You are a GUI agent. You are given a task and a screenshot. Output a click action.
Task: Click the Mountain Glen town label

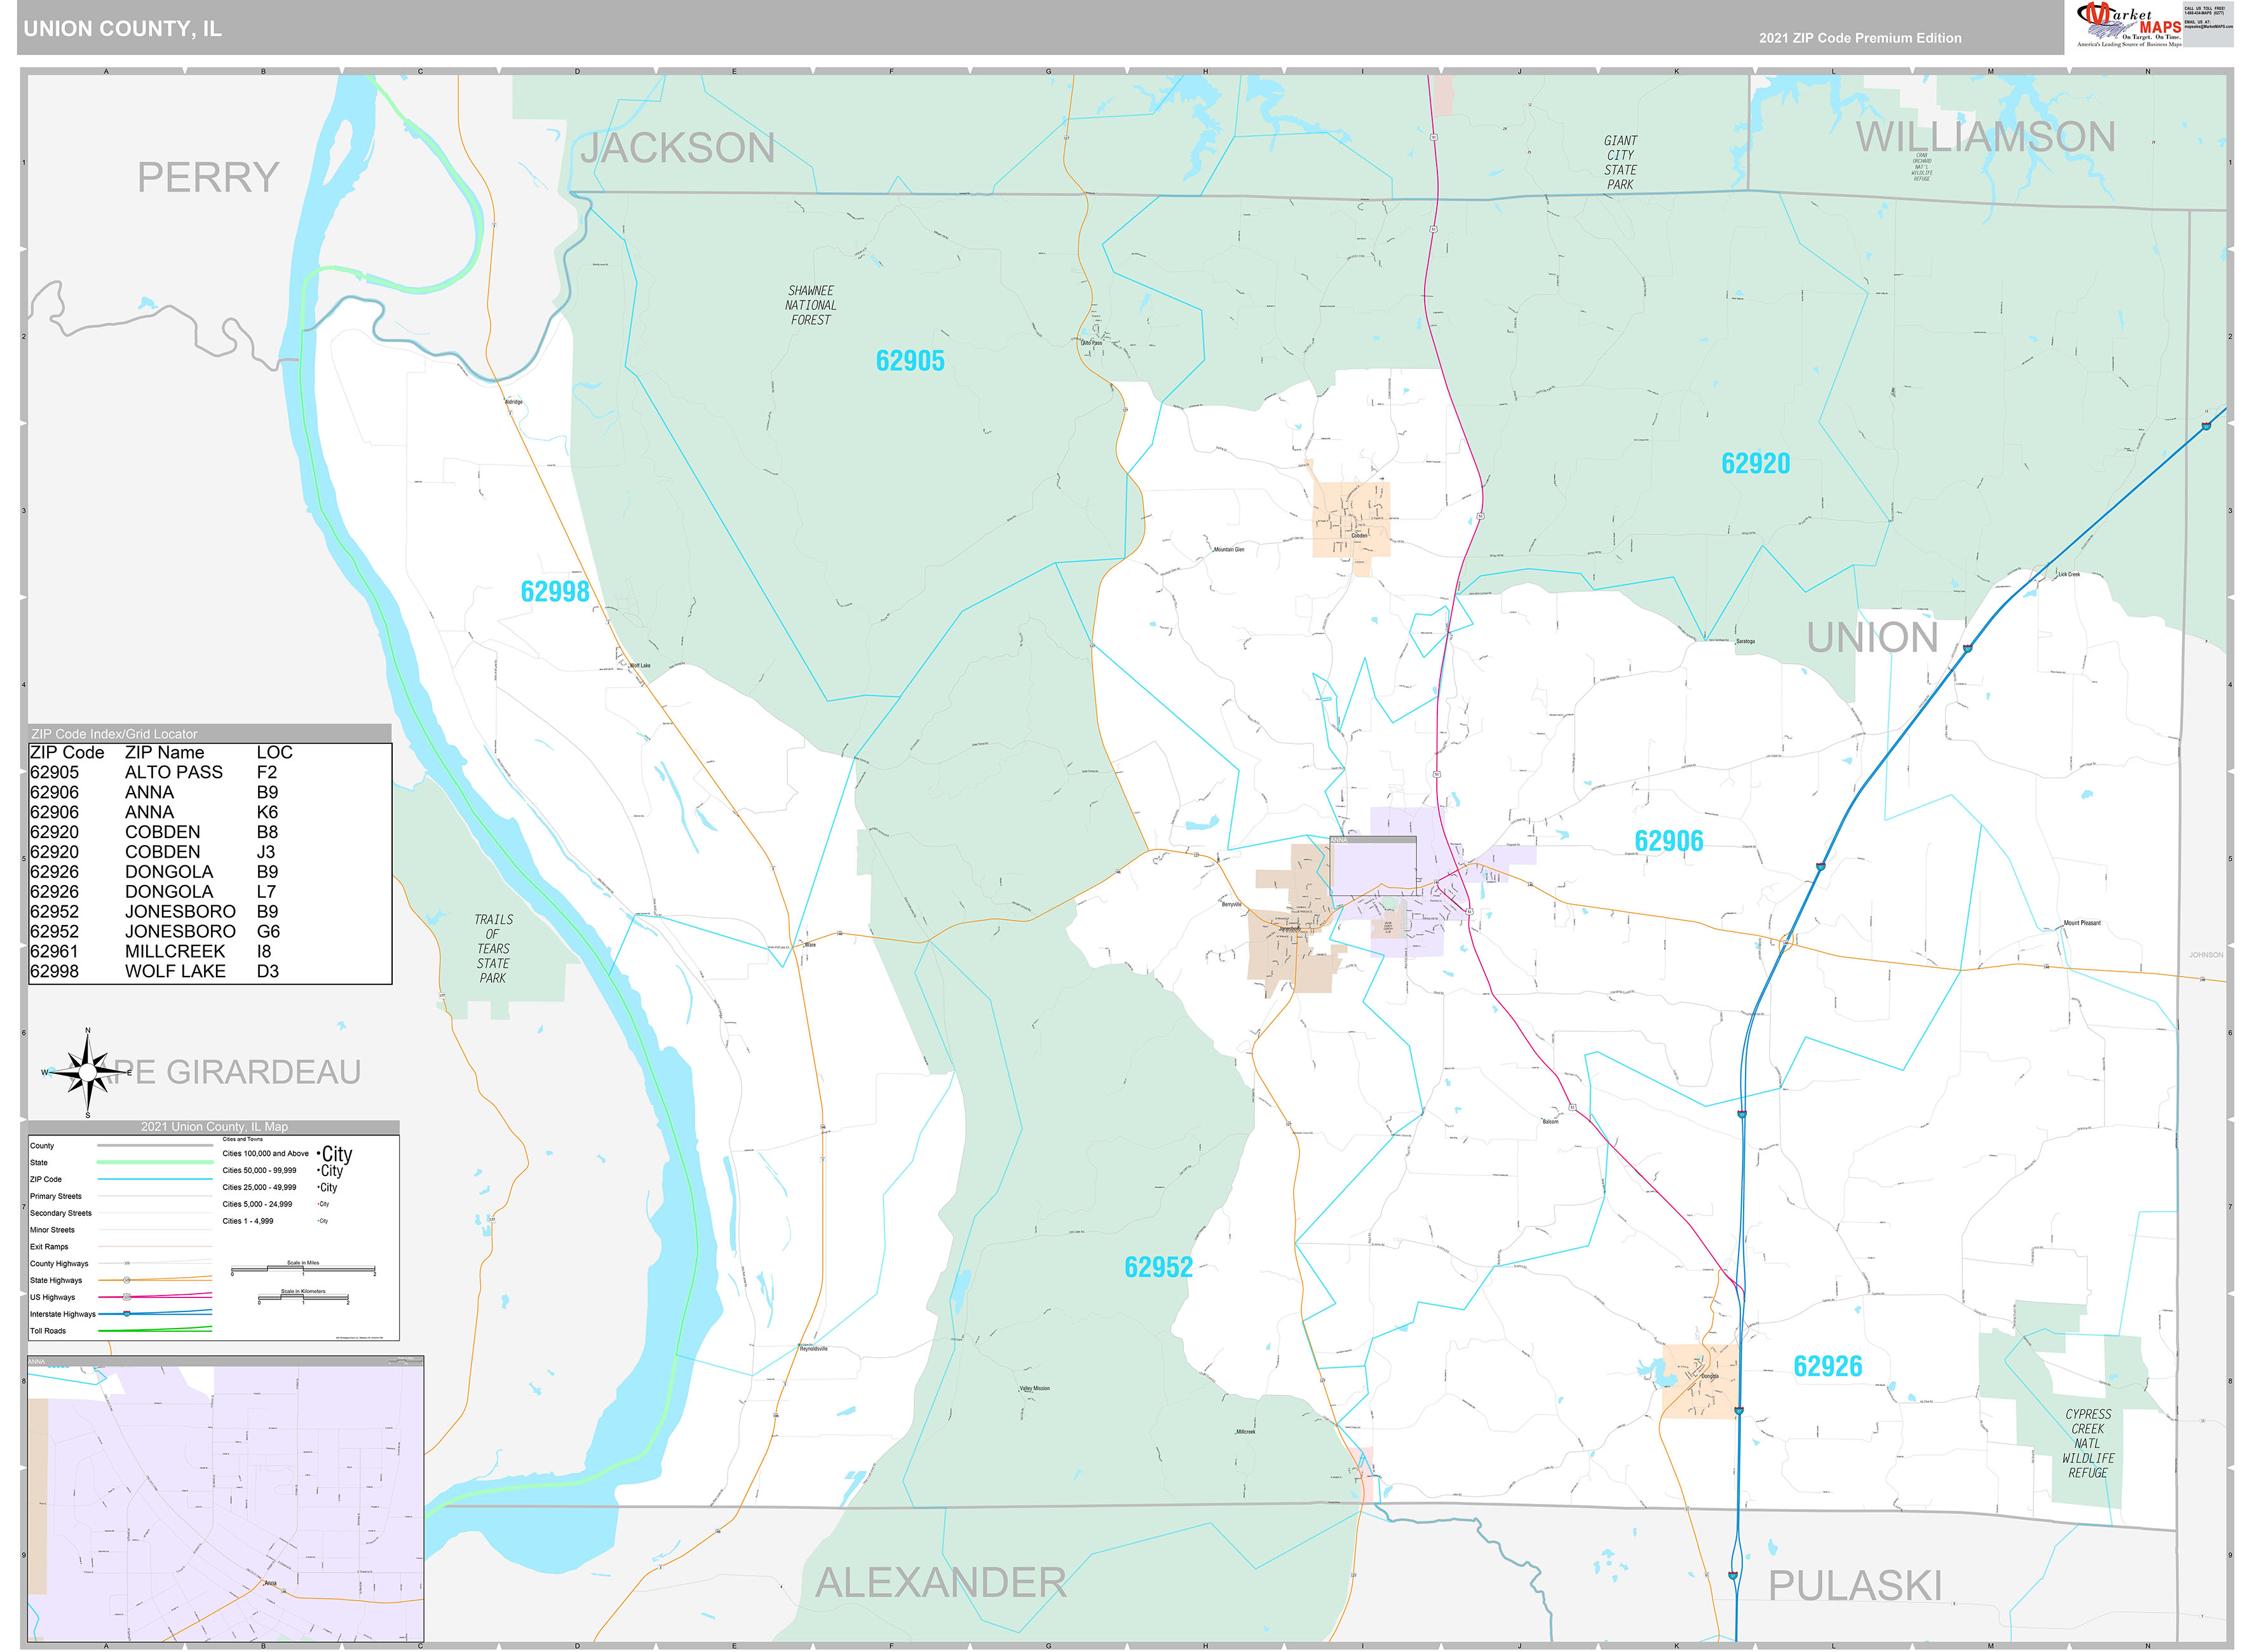[1229, 550]
